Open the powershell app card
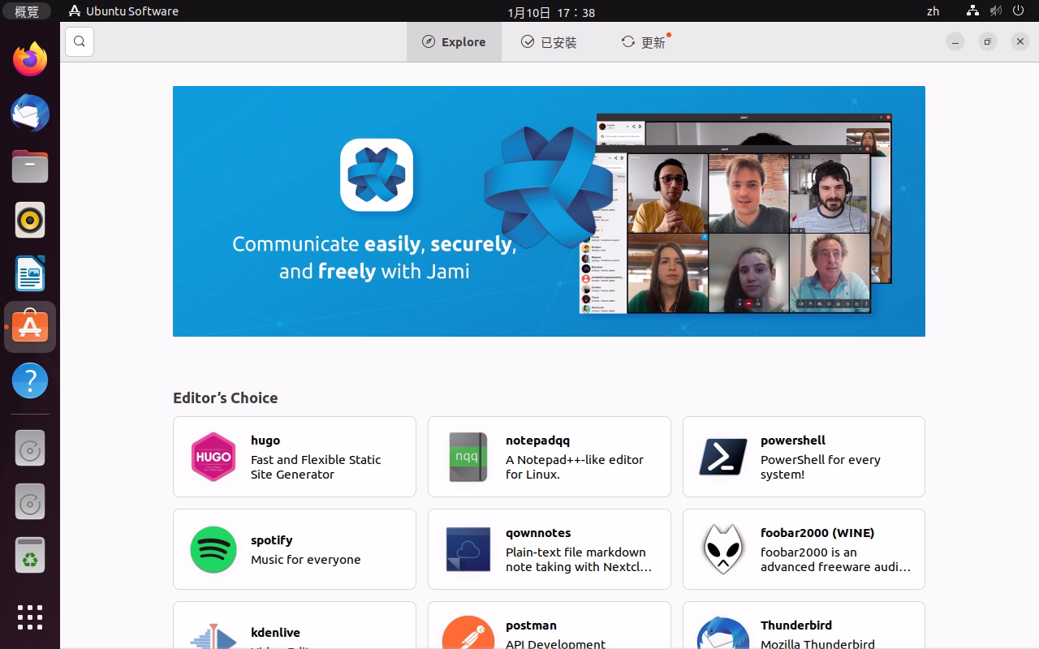The height and width of the screenshot is (649, 1039). click(x=804, y=457)
